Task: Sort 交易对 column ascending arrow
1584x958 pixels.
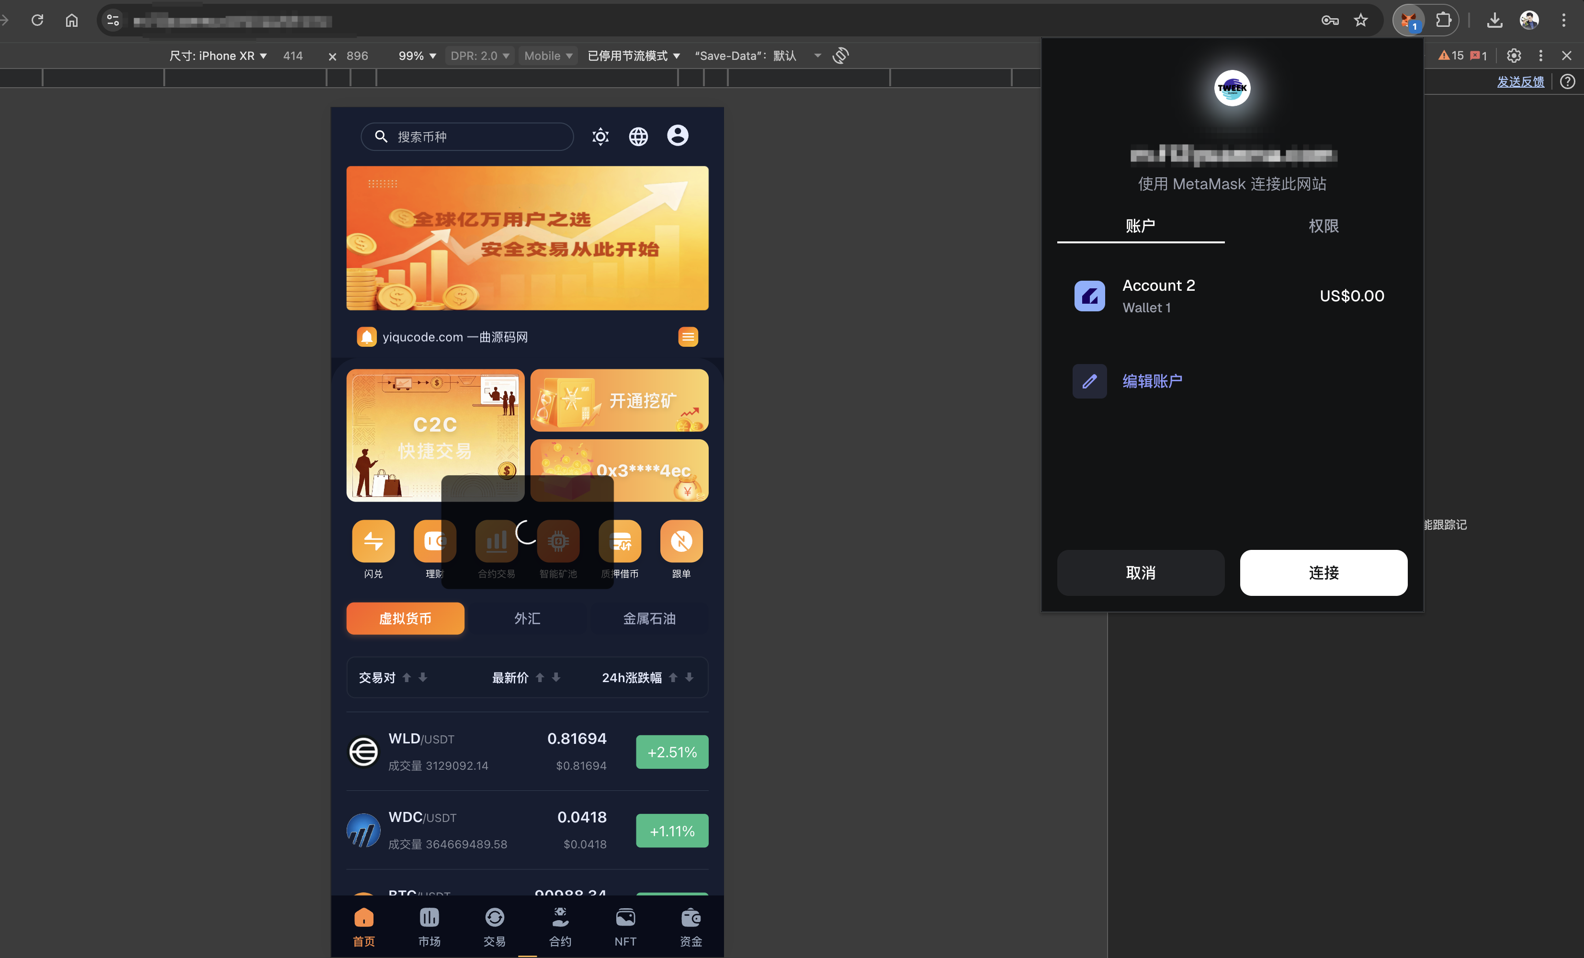Action: [x=406, y=677]
